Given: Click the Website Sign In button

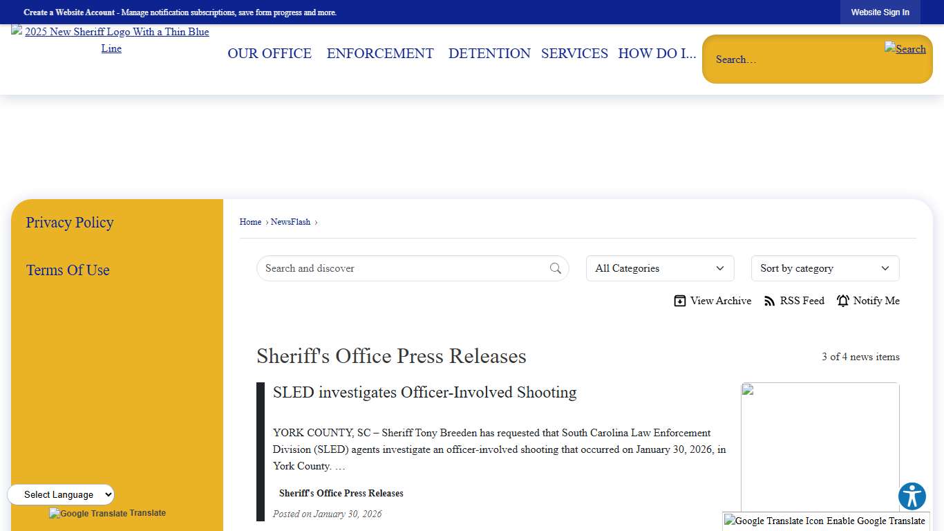Looking at the screenshot, I should click(x=880, y=12).
